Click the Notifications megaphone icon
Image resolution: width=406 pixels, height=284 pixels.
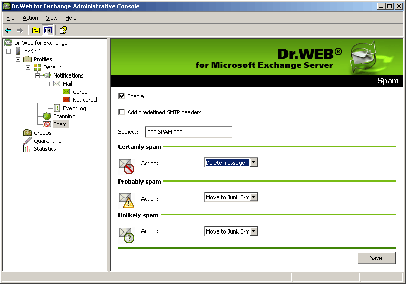tap(47, 75)
